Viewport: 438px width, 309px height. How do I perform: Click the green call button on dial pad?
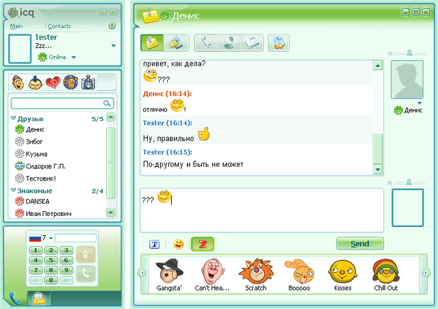[x=86, y=274]
